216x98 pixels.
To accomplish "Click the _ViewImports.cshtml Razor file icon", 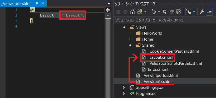I will tap(138, 75).
